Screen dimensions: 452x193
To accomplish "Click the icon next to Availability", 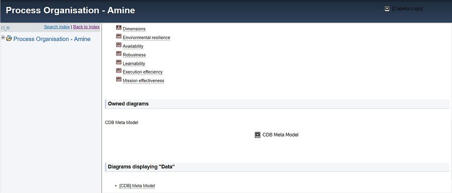I will [119, 45].
